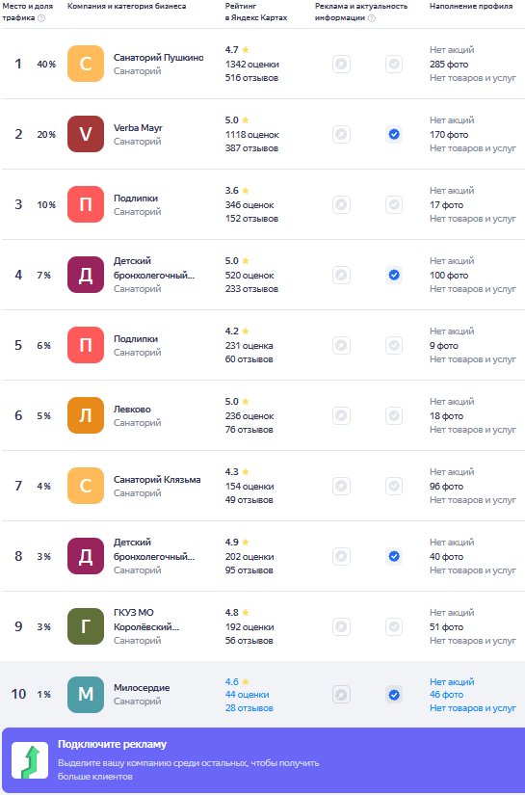Click the ГКУЗ МО Королёвский green avatar
This screenshot has width=525, height=795.
pos(86,626)
